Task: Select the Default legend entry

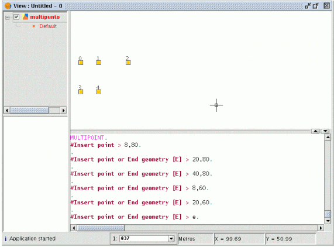Action: (x=48, y=26)
